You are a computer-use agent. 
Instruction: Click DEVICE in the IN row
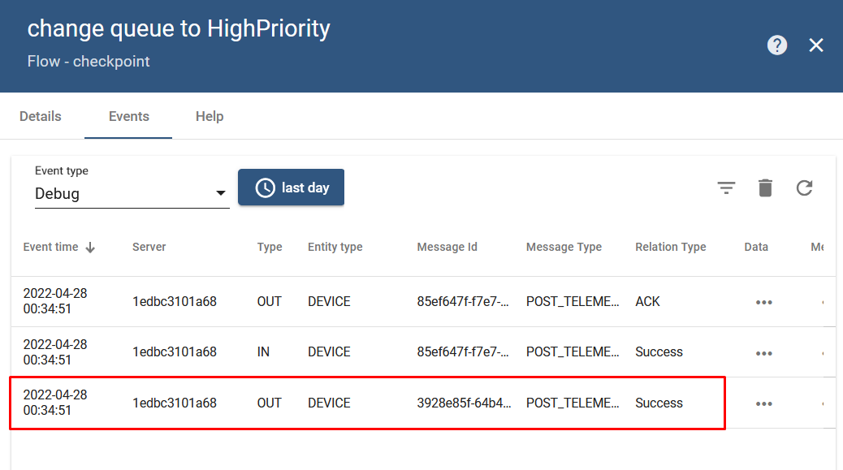329,351
